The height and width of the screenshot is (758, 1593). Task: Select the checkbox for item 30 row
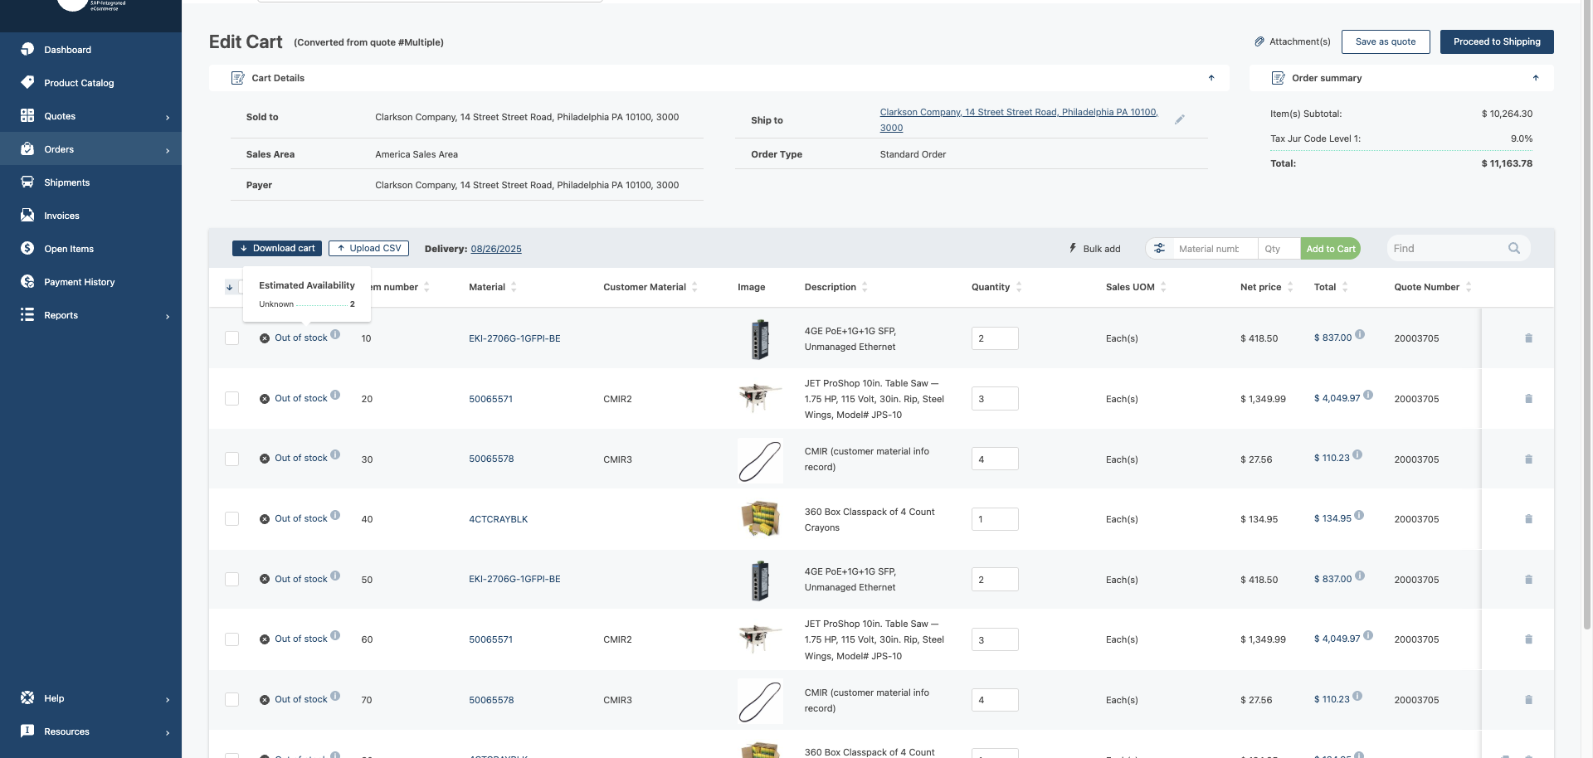point(231,459)
